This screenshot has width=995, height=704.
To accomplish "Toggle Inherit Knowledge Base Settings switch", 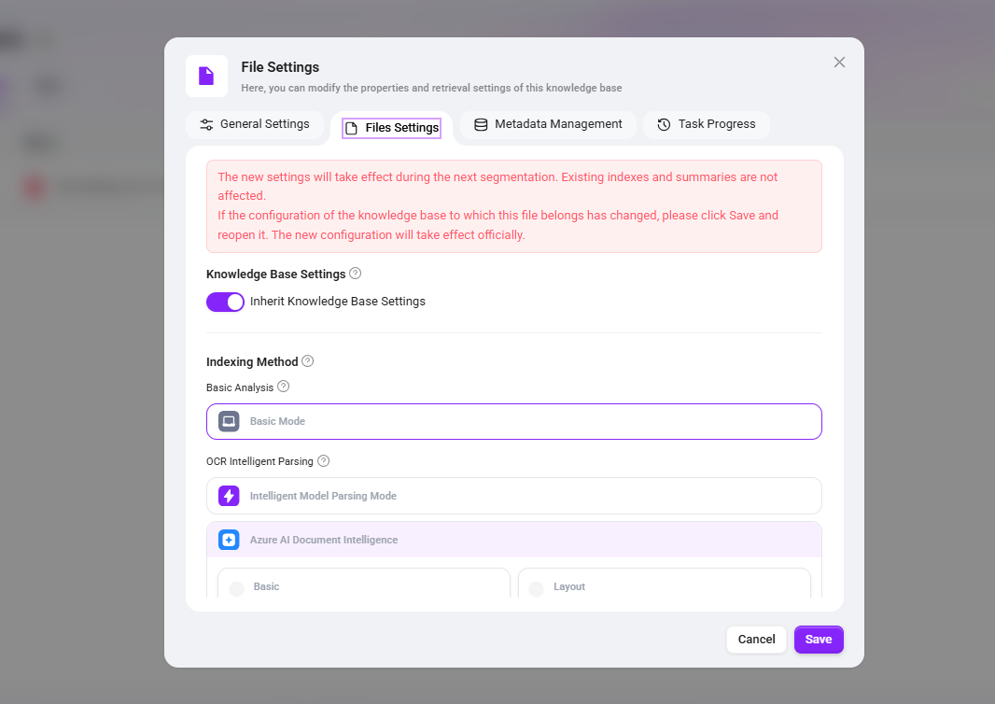I will (225, 302).
